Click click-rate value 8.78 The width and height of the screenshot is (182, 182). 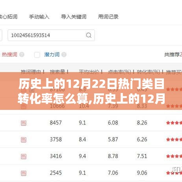113,156
